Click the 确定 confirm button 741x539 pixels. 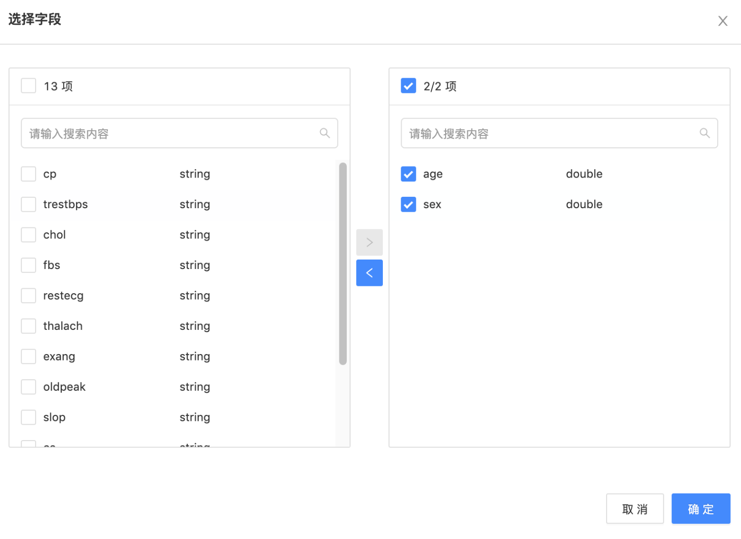click(700, 508)
